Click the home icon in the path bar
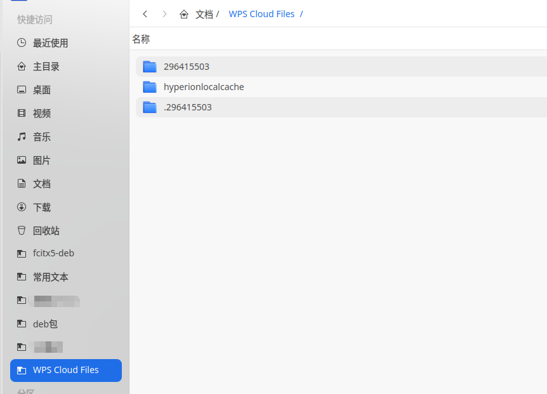 coord(184,14)
